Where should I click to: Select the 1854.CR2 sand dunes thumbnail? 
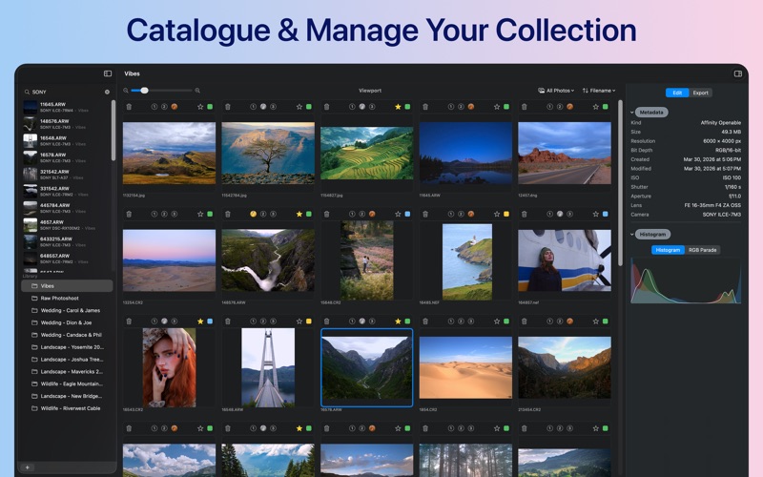(465, 367)
